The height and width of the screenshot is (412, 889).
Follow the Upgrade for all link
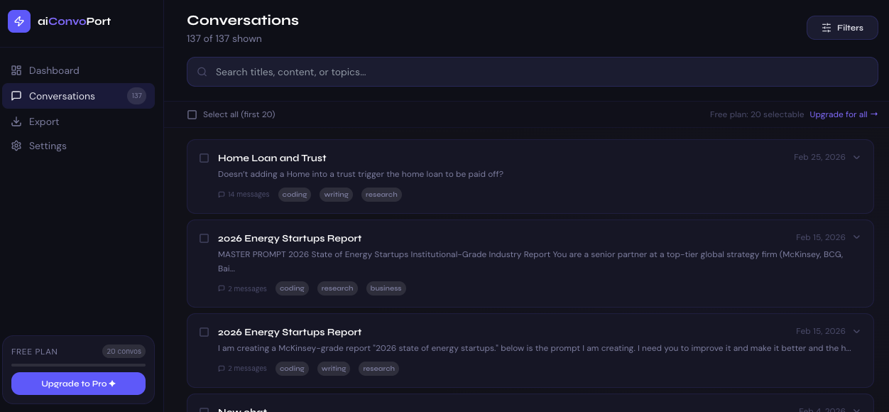point(844,114)
